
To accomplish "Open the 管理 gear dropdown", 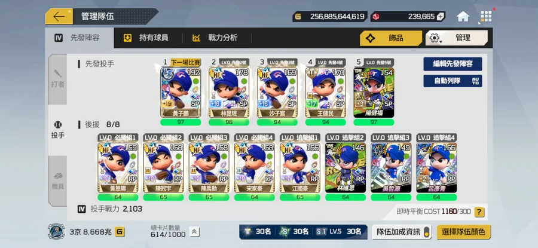I will pyautogui.click(x=456, y=38).
